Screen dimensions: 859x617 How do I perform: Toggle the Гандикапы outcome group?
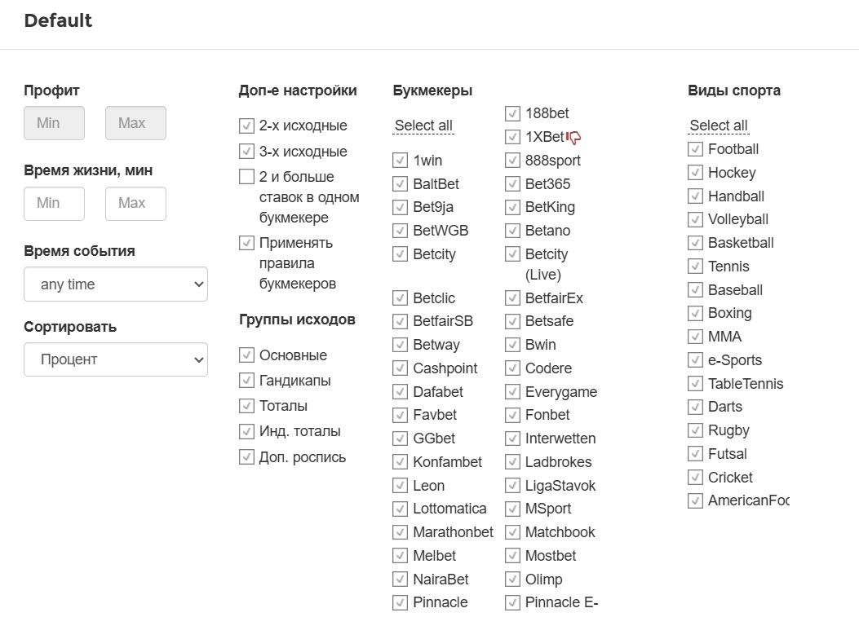click(x=246, y=381)
